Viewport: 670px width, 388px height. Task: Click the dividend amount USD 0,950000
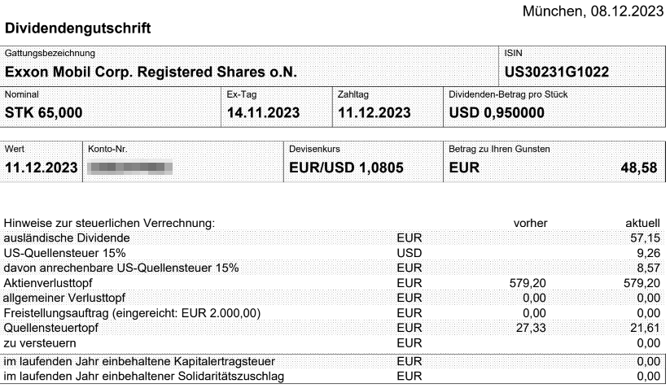[x=497, y=113]
